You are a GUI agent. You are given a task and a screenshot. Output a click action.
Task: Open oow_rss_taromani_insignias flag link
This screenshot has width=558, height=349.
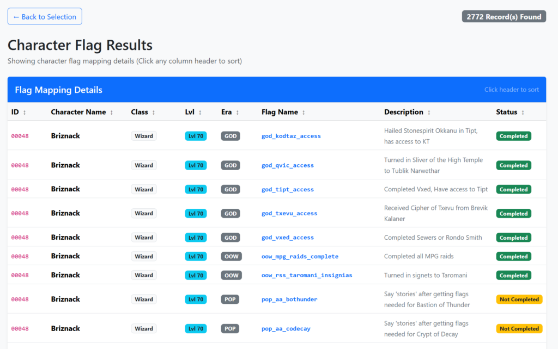click(307, 275)
